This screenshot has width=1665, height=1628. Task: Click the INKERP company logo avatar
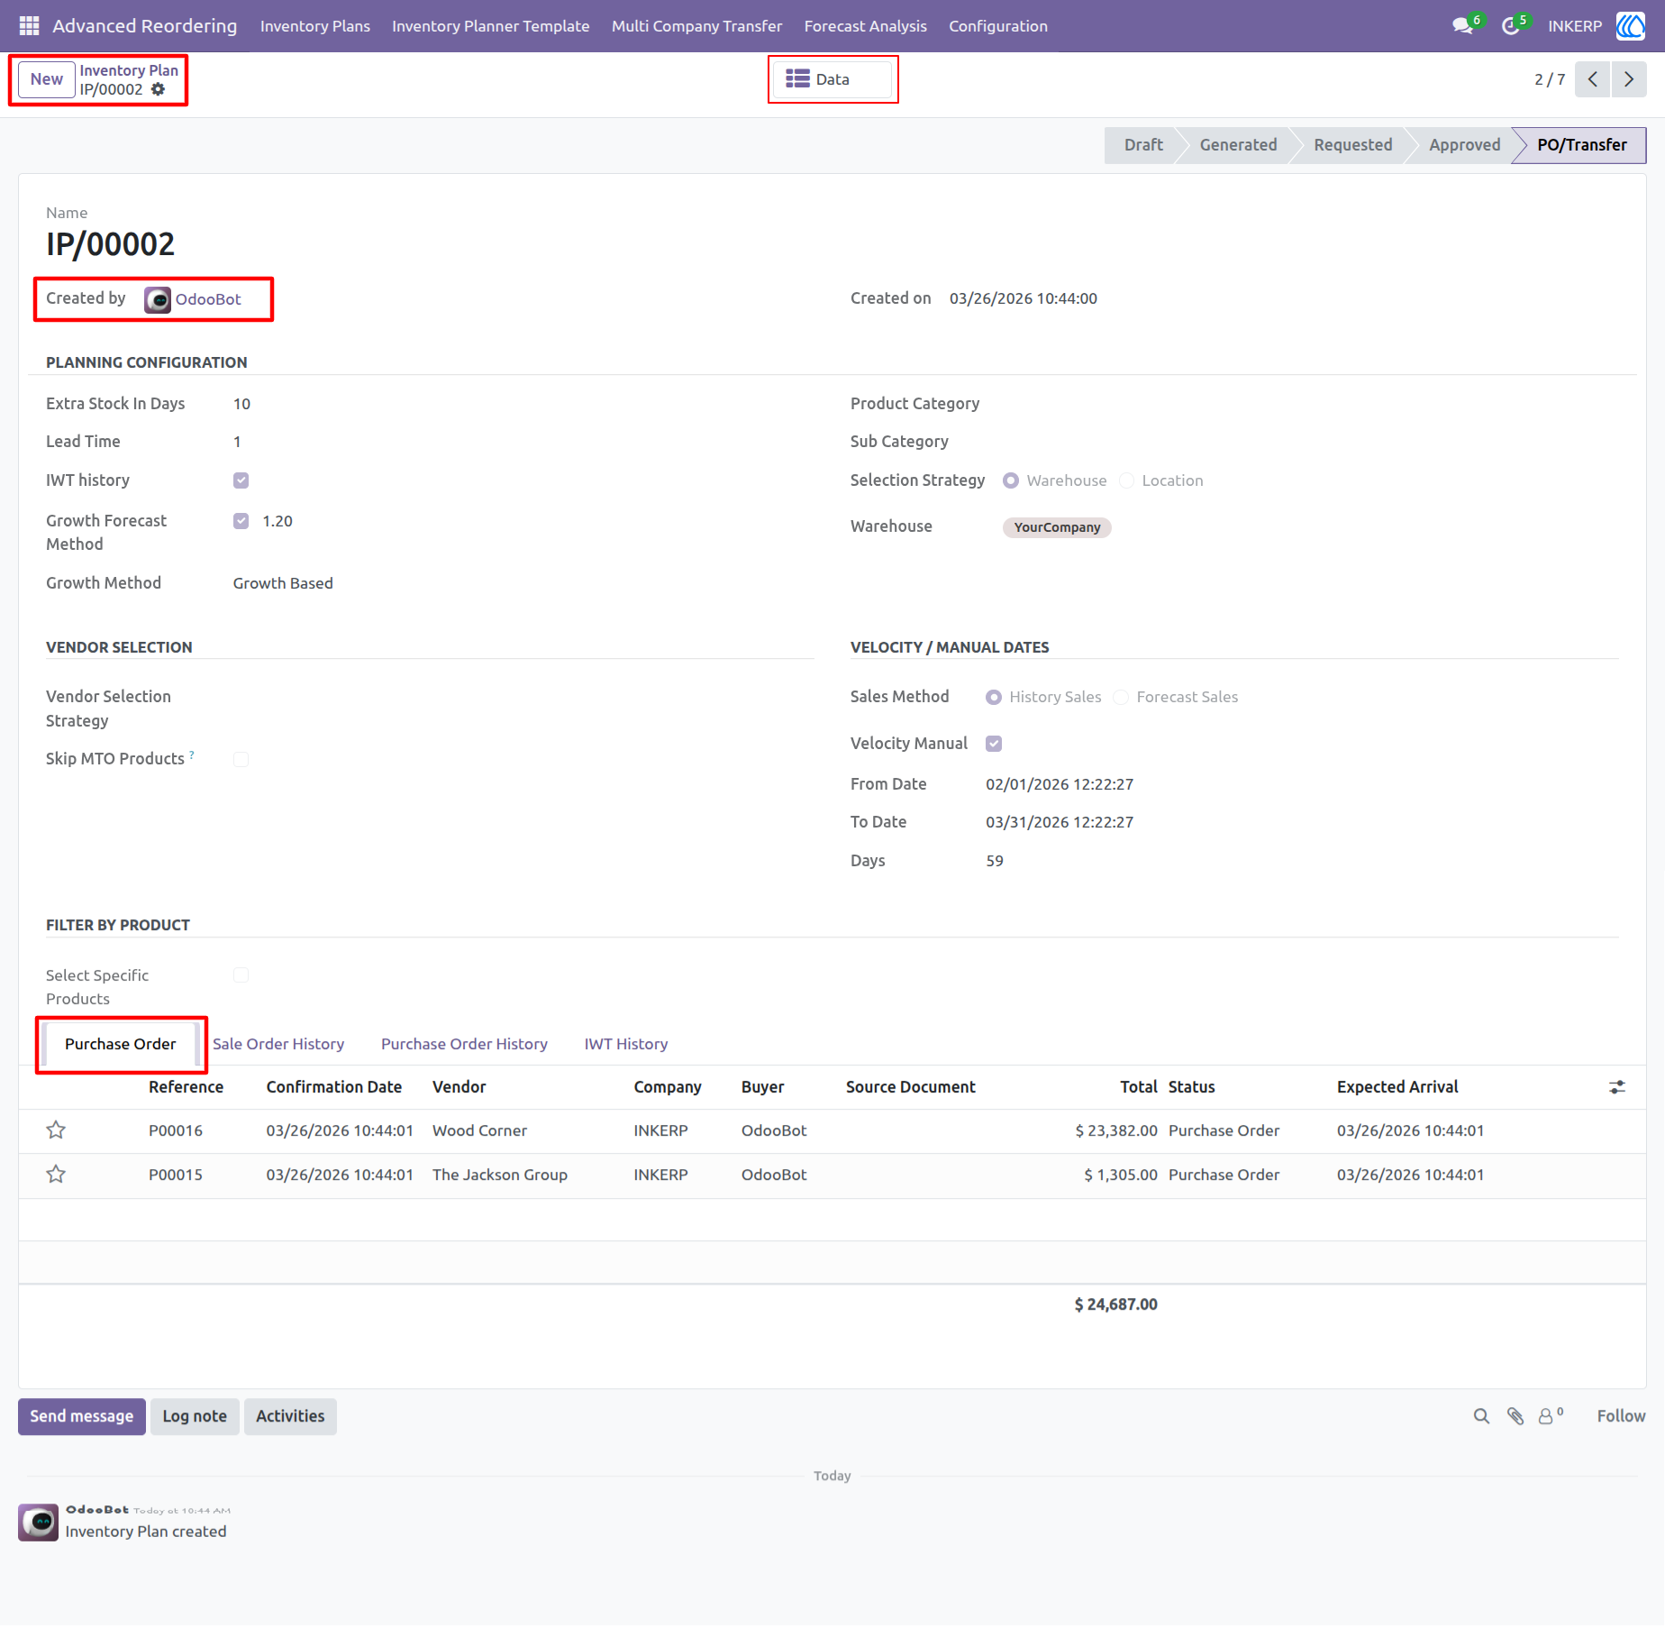pyautogui.click(x=1630, y=26)
